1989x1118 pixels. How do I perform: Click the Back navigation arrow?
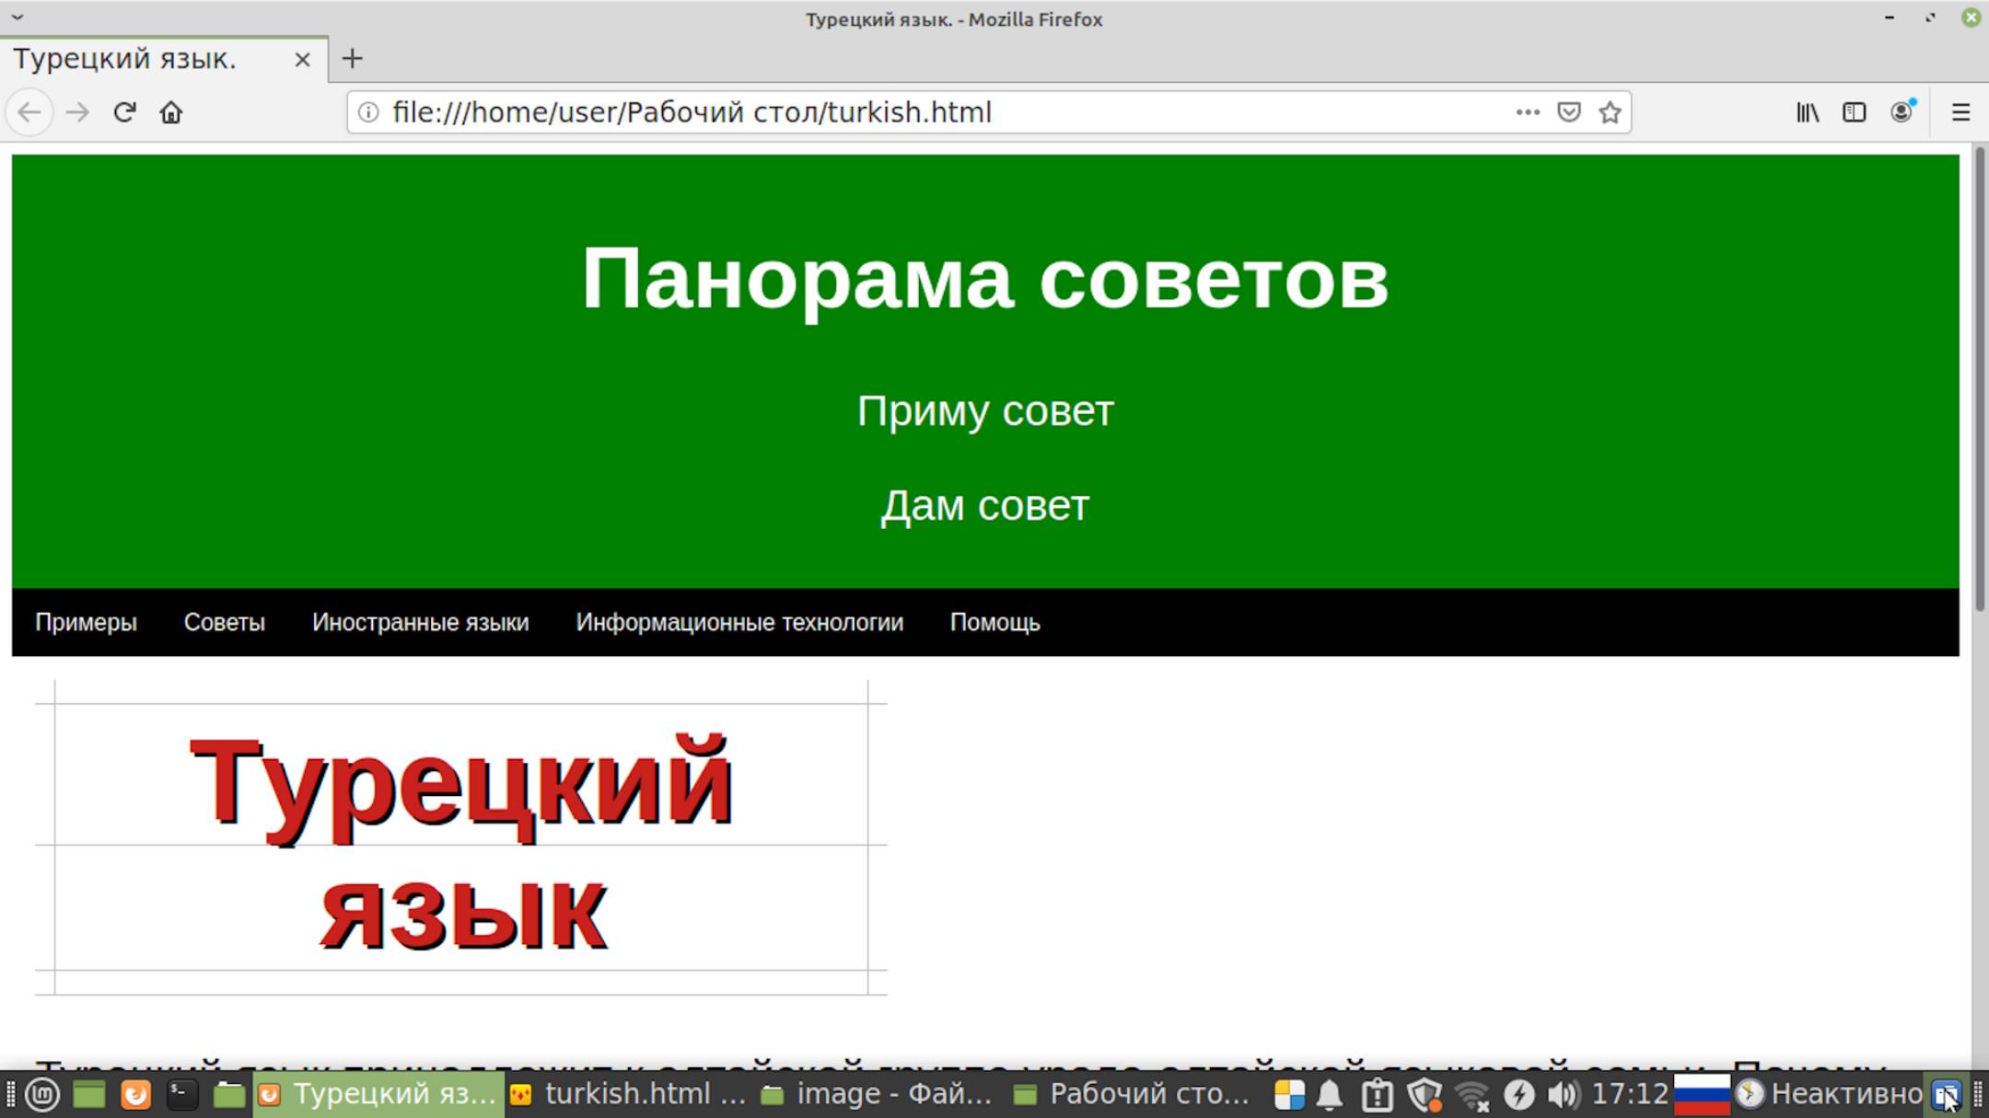tap(29, 111)
